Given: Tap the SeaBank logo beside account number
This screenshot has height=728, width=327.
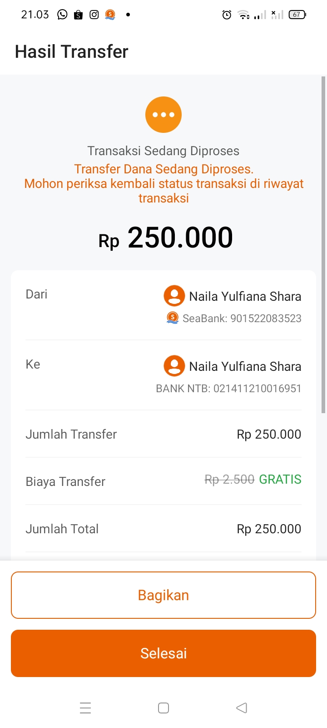Looking at the screenshot, I should (173, 318).
